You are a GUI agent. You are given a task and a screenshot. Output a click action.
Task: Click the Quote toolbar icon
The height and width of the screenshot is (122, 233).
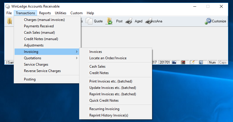pyautogui.click(x=89, y=21)
